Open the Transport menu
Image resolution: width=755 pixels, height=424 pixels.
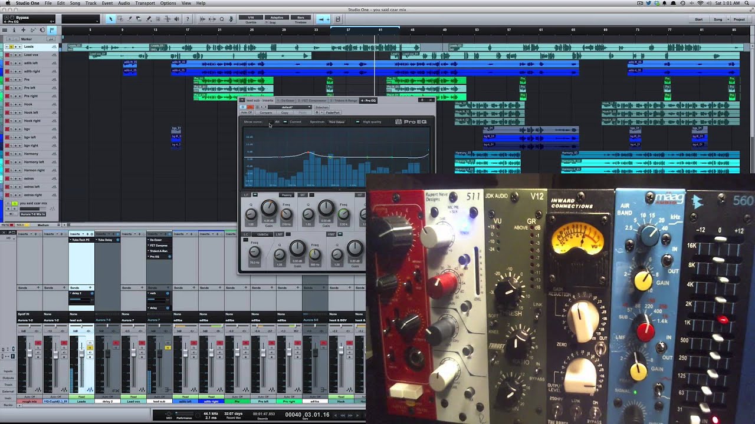coord(145,3)
